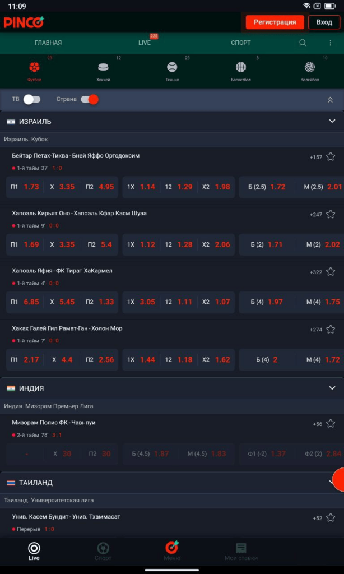Pick П1 odds 1.73 for Beitar match
The height and width of the screenshot is (574, 344).
point(25,187)
